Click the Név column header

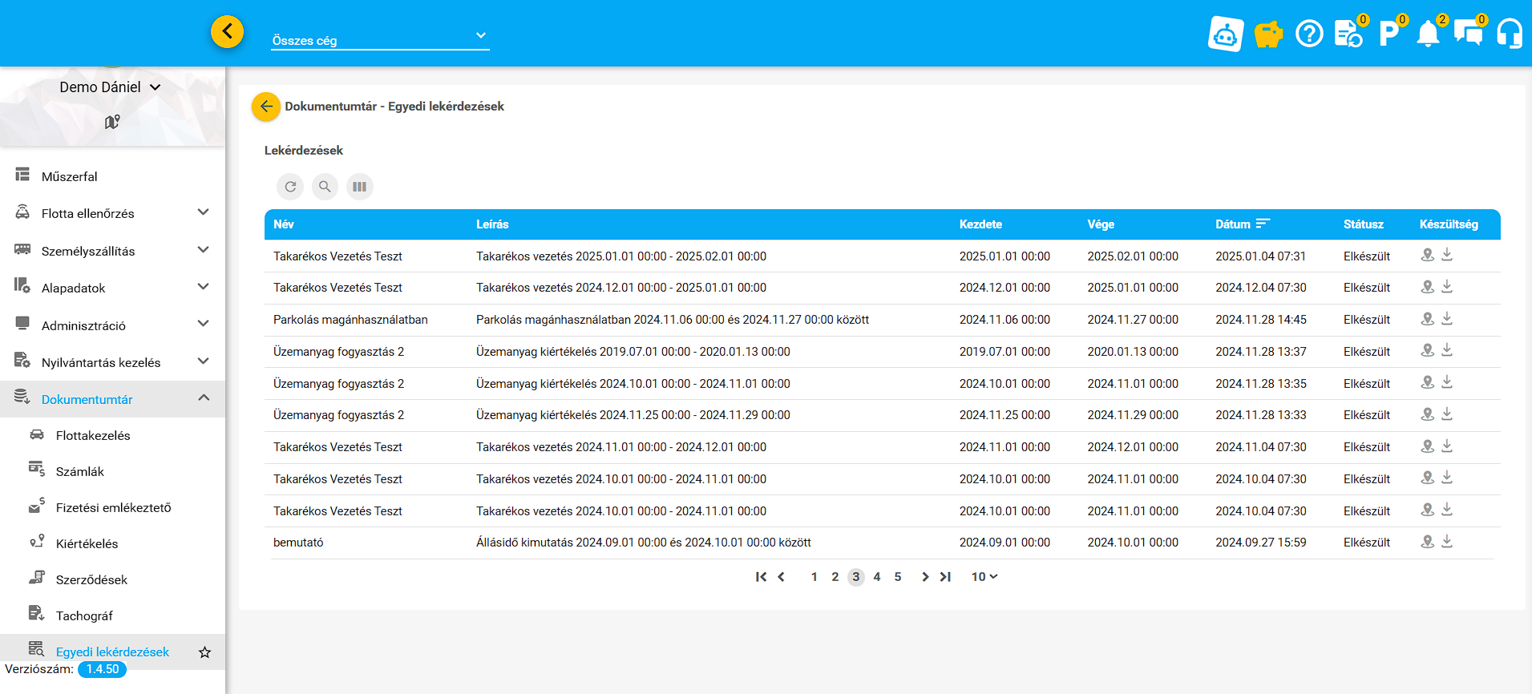point(284,224)
